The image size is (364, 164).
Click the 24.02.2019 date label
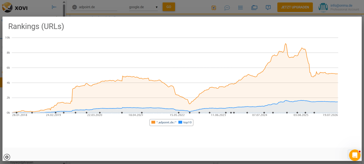pos(53,115)
